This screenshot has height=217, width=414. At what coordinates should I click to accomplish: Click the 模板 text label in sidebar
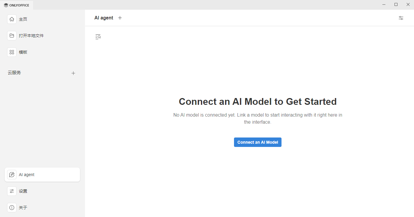click(x=23, y=52)
